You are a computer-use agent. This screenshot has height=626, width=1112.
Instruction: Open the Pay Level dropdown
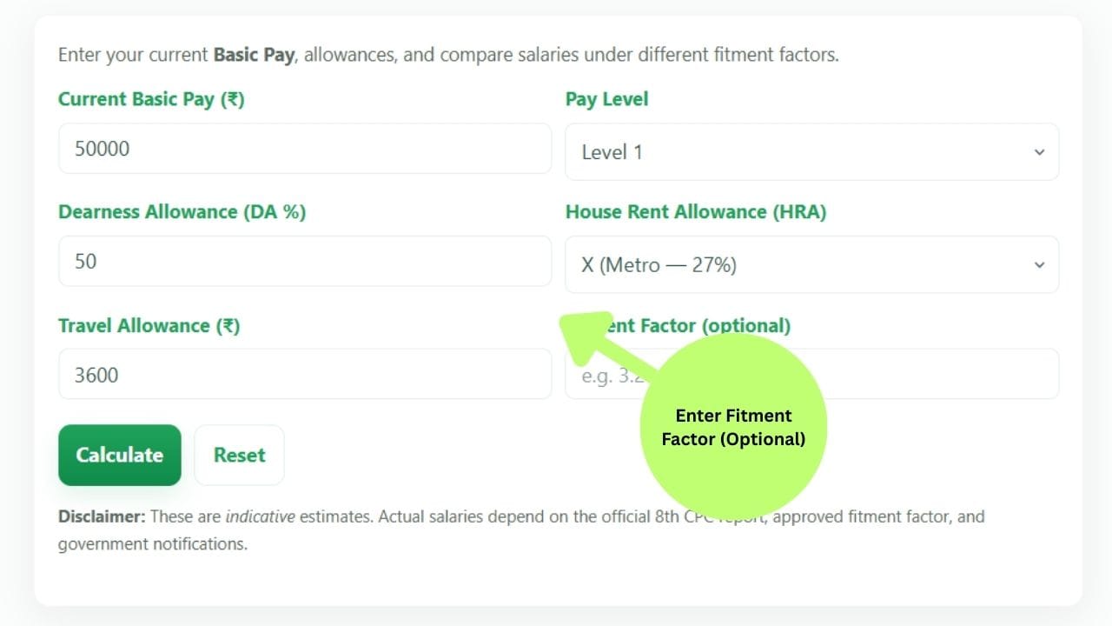[811, 152]
